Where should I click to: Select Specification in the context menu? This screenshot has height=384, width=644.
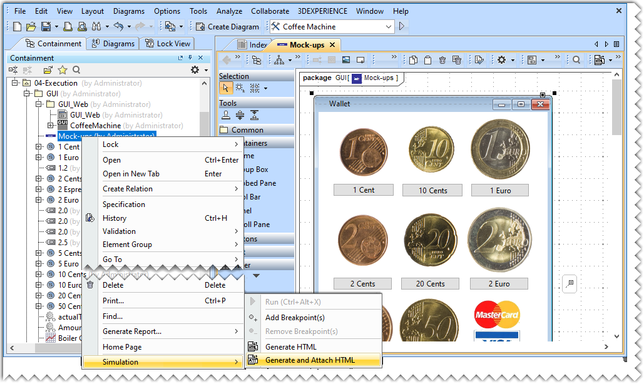point(124,205)
